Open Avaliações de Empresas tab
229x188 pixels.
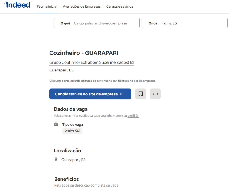pos(82,6)
